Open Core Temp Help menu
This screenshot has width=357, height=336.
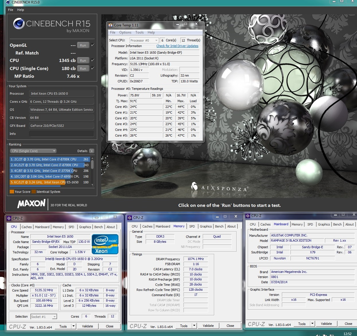(151, 32)
